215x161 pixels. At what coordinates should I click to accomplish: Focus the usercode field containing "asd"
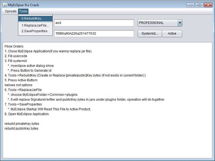tap(94, 23)
